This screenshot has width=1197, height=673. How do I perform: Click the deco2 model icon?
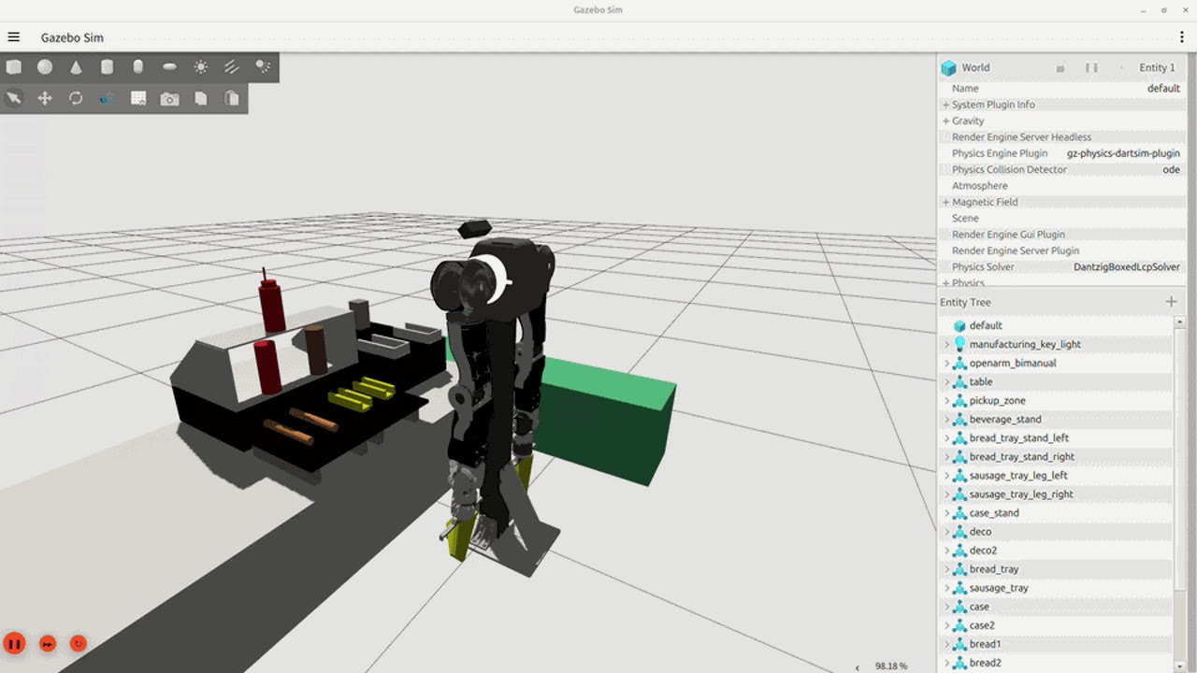pos(959,550)
